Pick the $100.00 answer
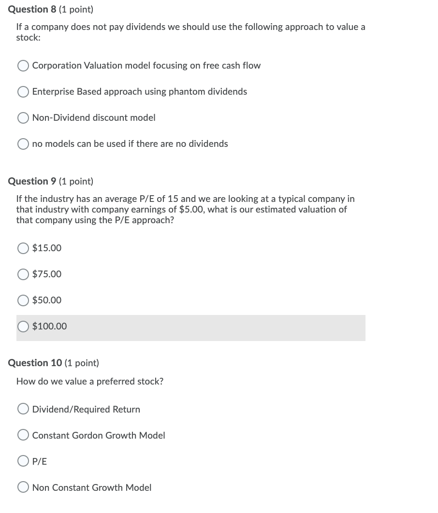 point(23,326)
